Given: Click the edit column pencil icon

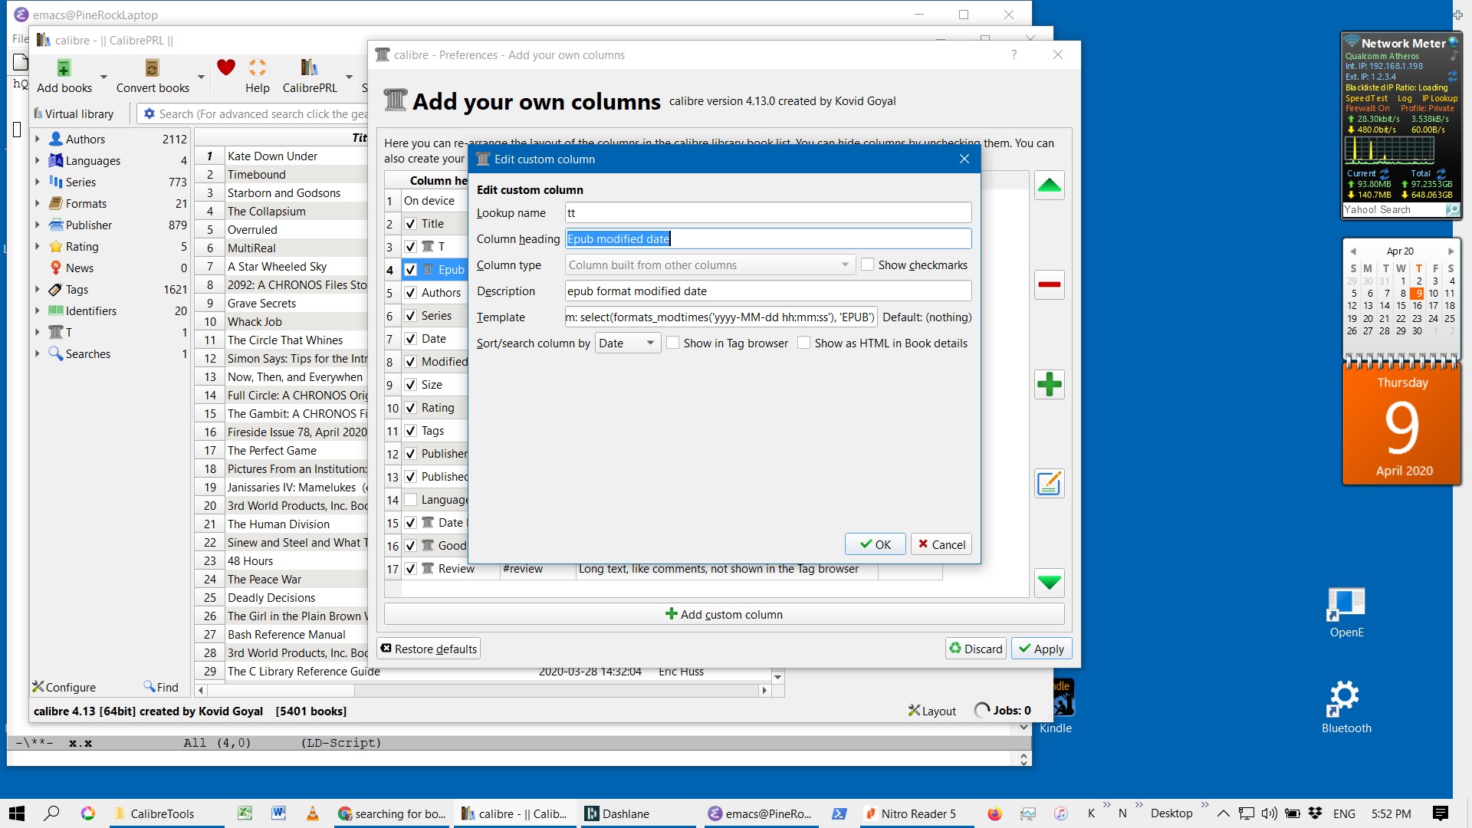Looking at the screenshot, I should (x=1049, y=484).
